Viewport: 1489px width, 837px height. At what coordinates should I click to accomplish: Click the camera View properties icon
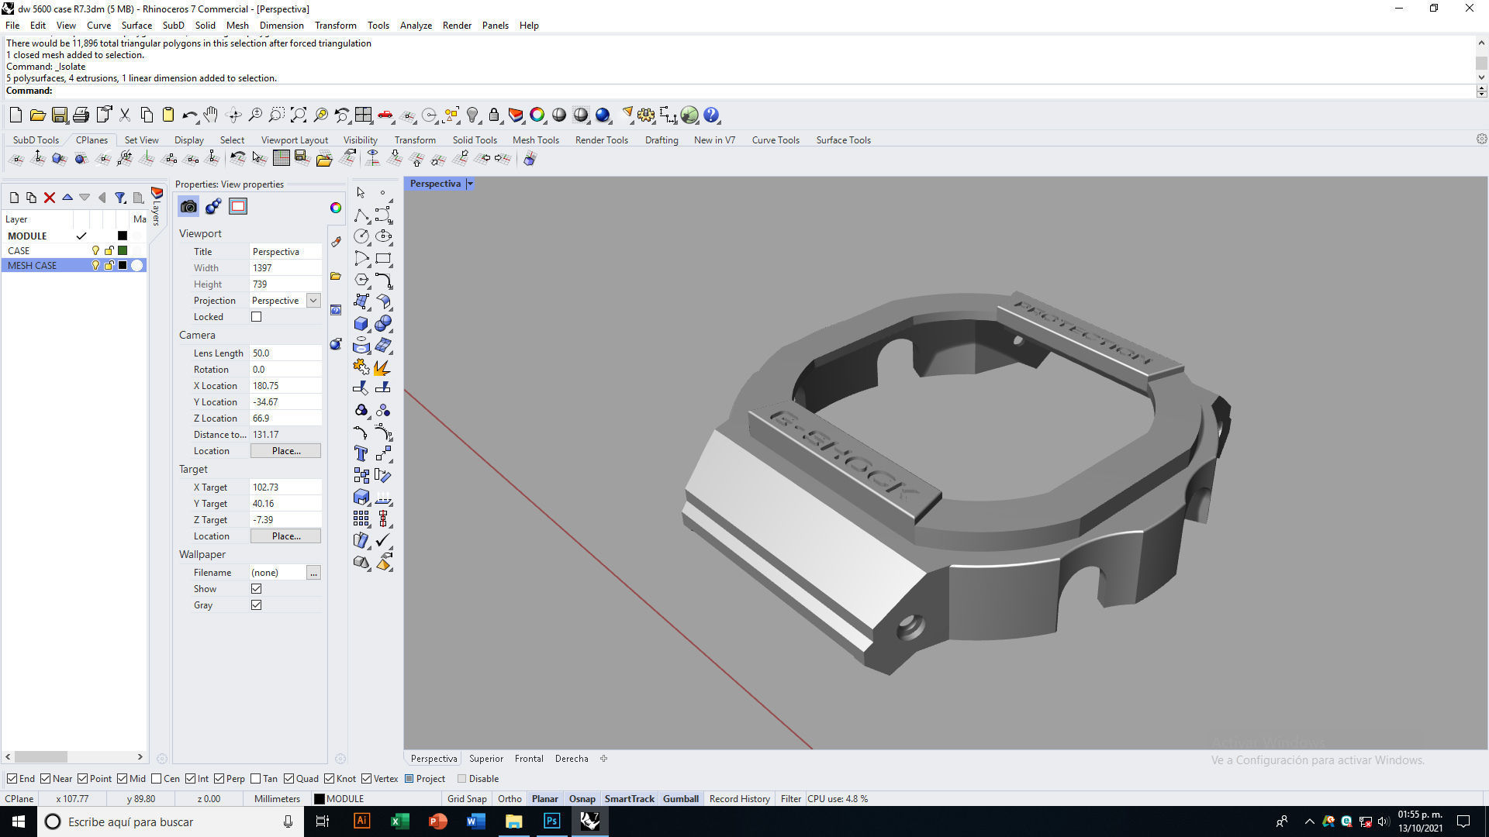188,206
